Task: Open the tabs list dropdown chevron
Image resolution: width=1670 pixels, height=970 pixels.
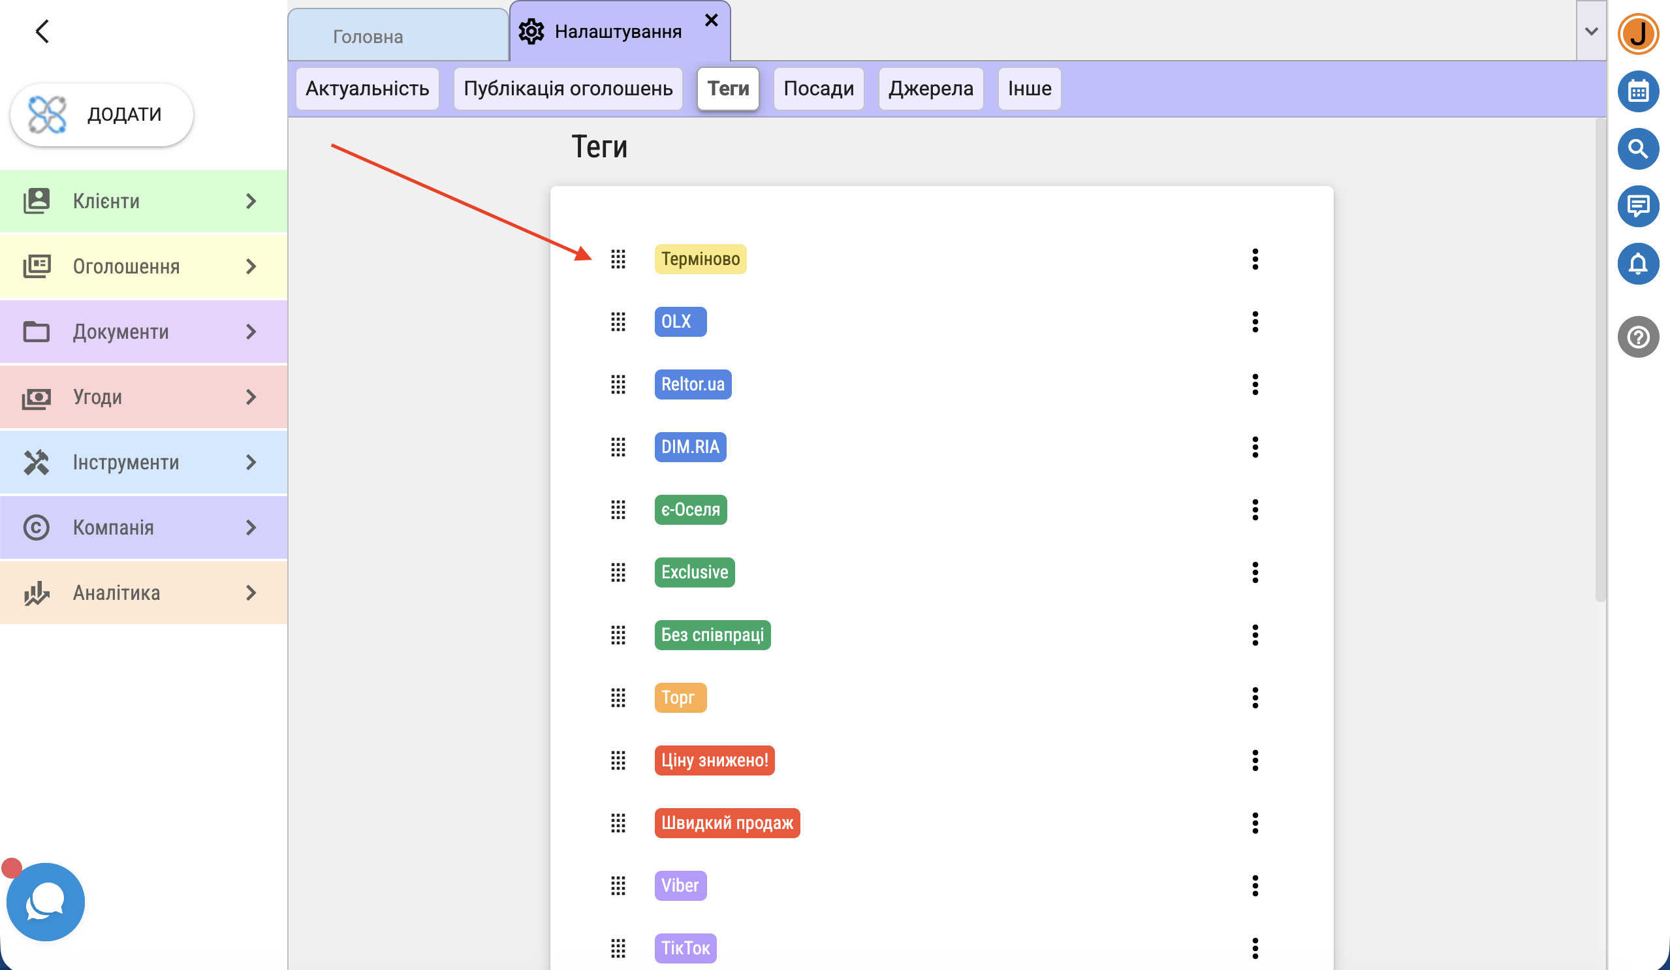Action: [1590, 31]
